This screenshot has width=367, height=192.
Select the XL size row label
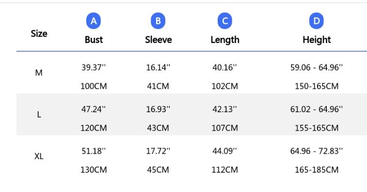(x=39, y=156)
